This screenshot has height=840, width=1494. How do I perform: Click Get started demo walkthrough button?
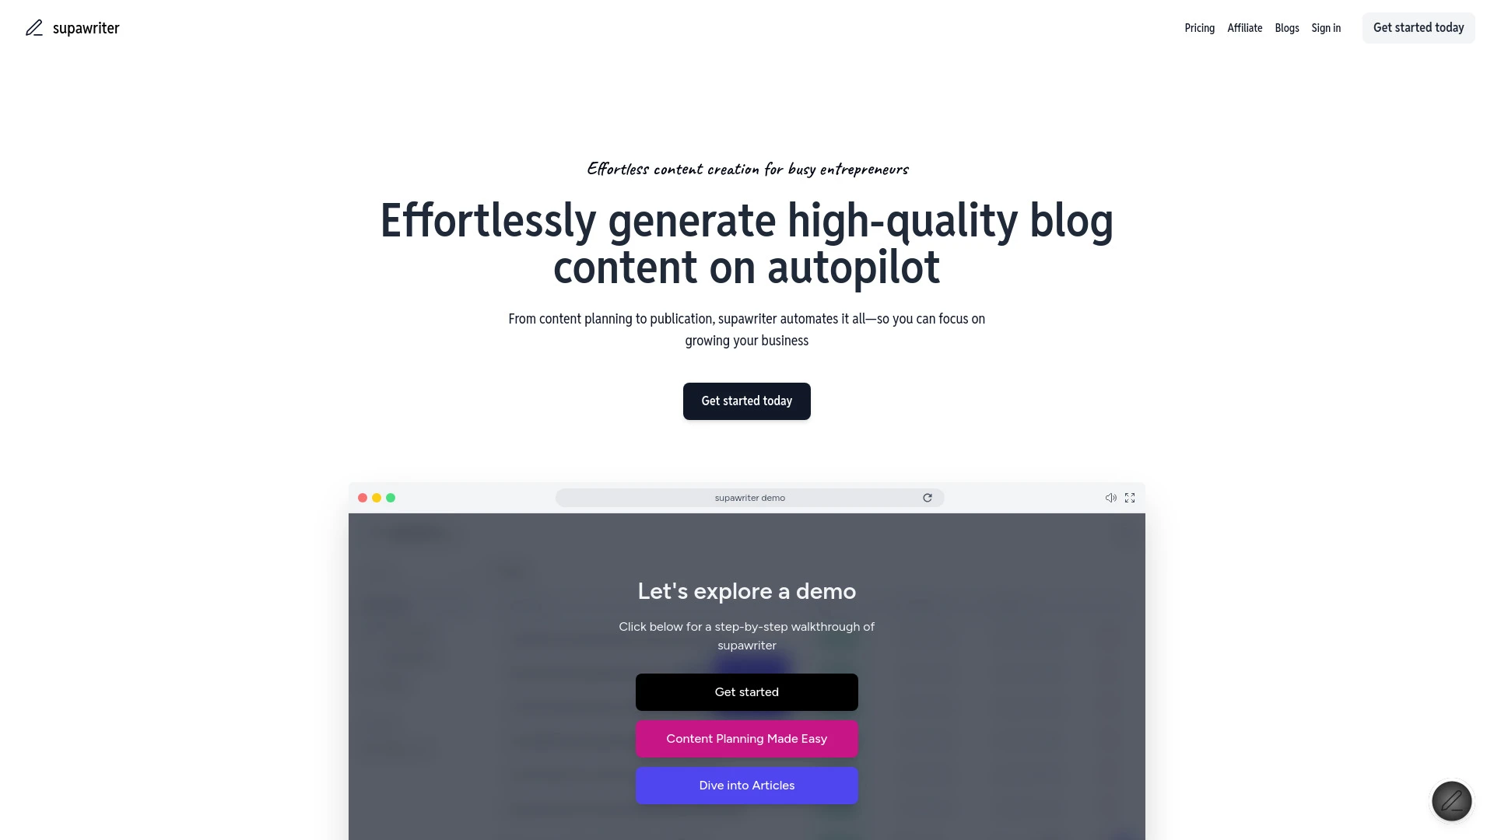[x=746, y=691]
